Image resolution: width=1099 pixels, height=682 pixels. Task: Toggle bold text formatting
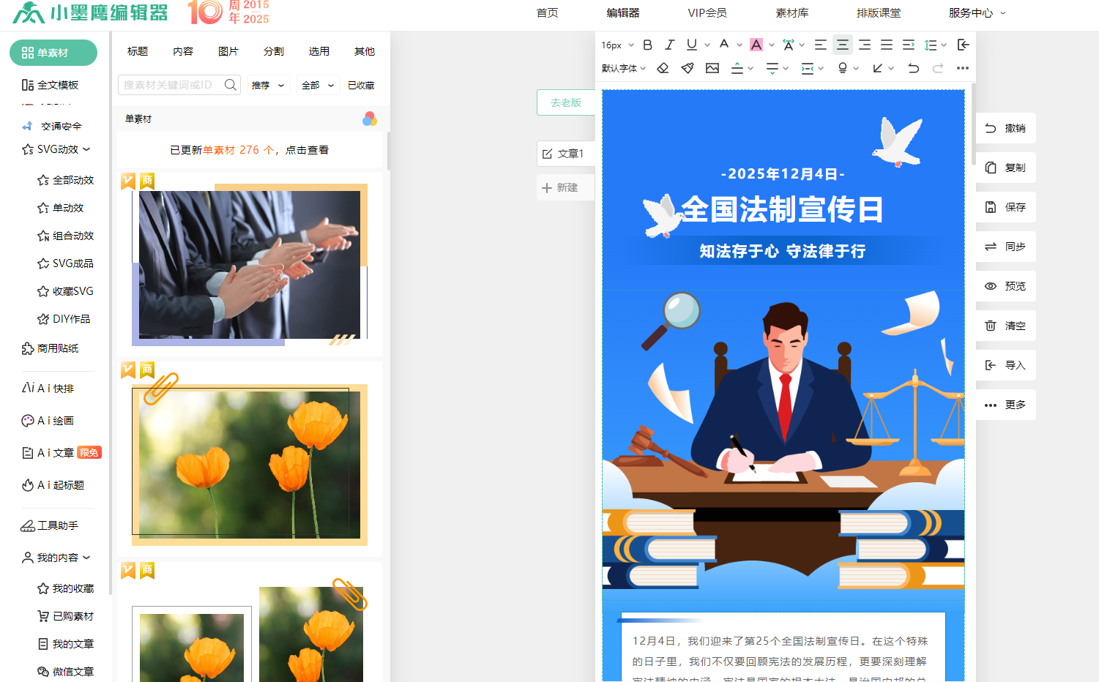click(x=647, y=45)
